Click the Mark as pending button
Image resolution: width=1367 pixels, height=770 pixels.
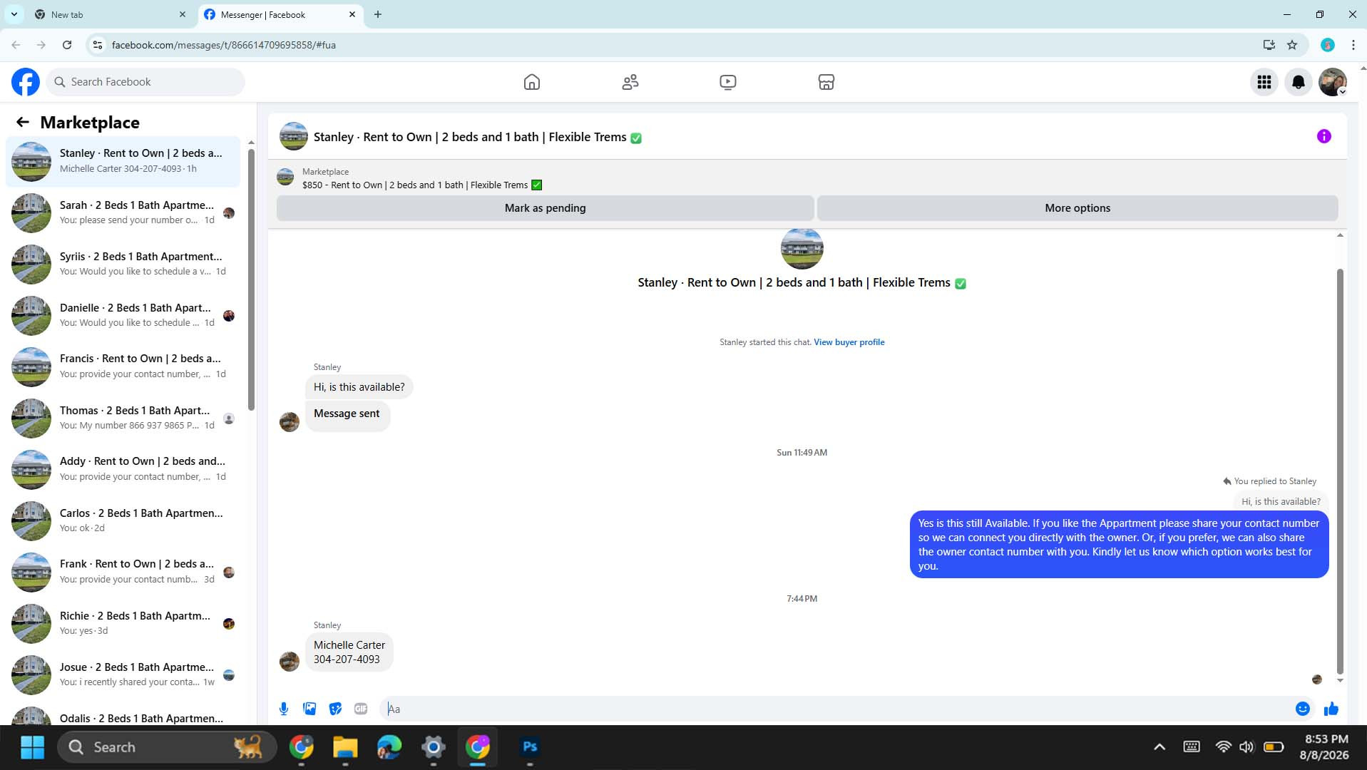[546, 208]
